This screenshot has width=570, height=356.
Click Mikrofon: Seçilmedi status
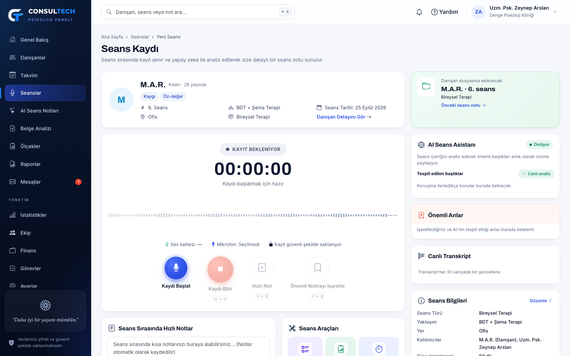[x=235, y=245]
